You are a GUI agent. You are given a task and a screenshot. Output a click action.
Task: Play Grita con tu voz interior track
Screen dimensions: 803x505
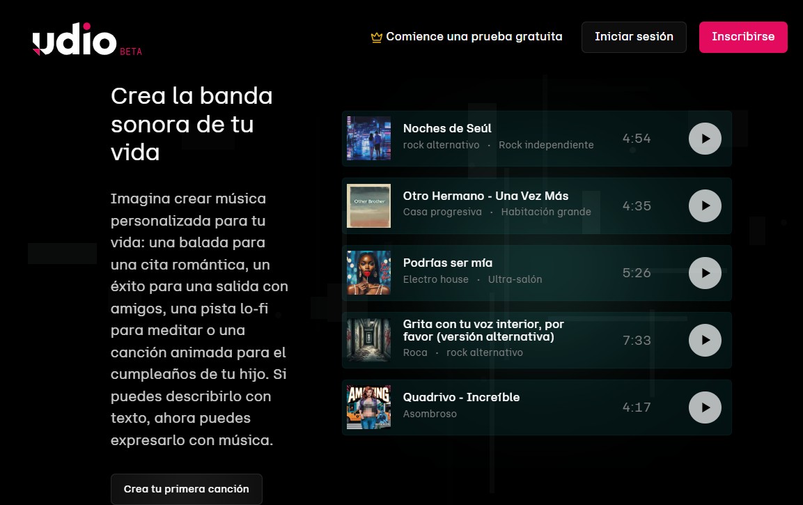705,340
